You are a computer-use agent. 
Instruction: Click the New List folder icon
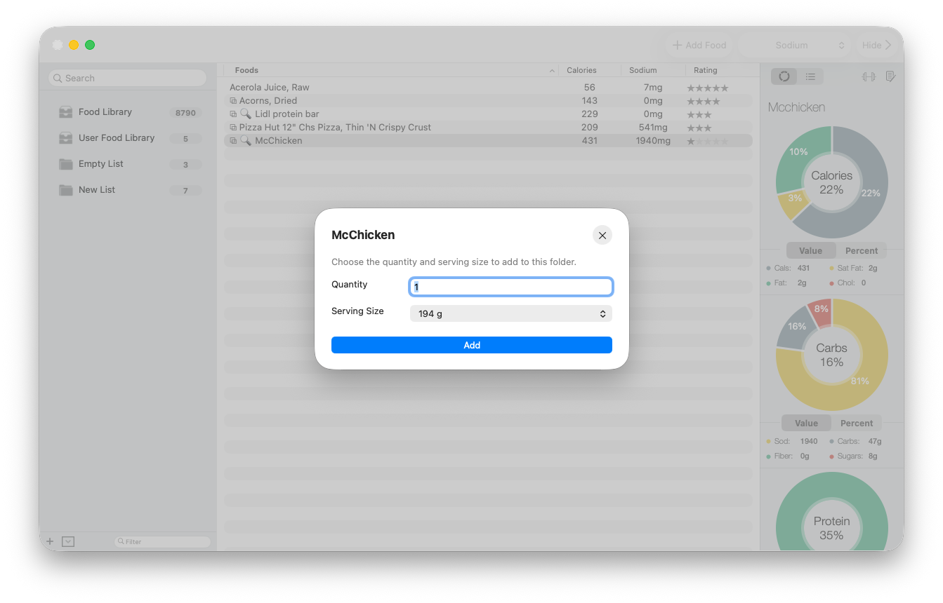point(66,190)
